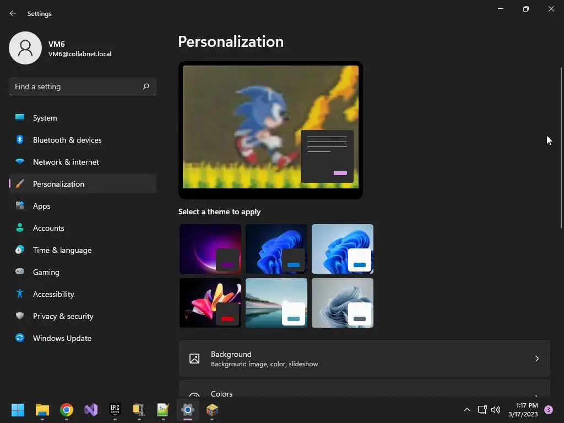The image size is (564, 423).
Task: Open the clock showing 1:17 PM
Action: pyautogui.click(x=523, y=410)
